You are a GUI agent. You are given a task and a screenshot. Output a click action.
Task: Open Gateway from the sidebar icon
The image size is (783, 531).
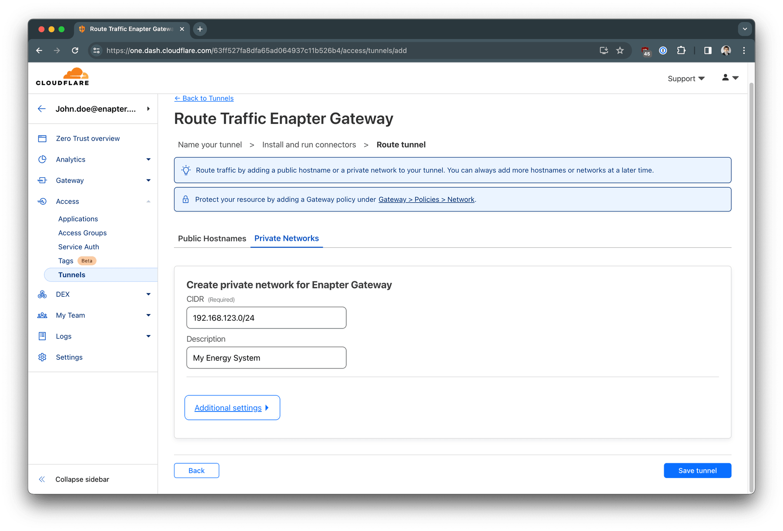tap(42, 180)
